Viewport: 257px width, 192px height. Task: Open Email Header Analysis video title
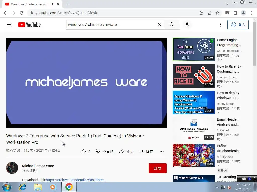click(x=228, y=122)
